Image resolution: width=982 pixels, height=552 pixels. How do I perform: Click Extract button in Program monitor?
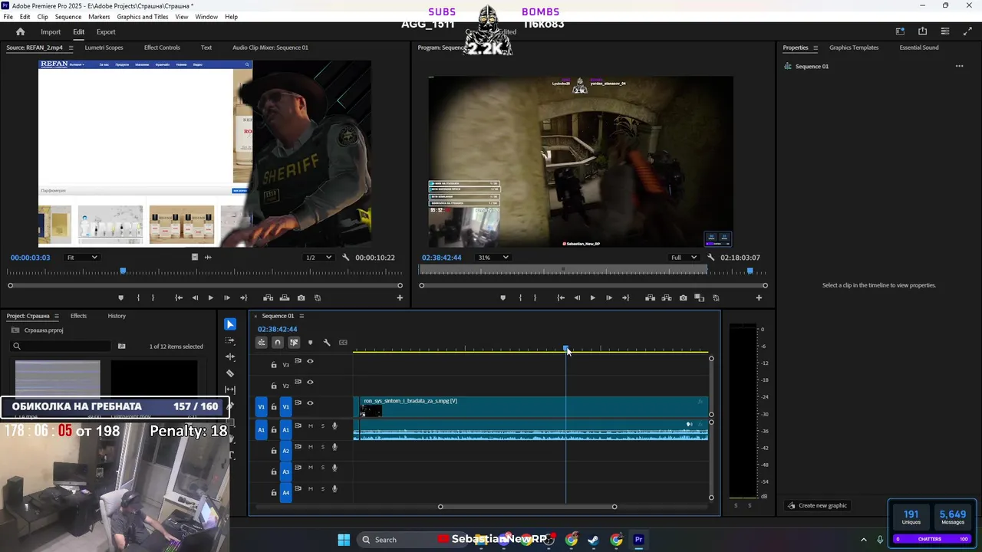[x=666, y=297]
